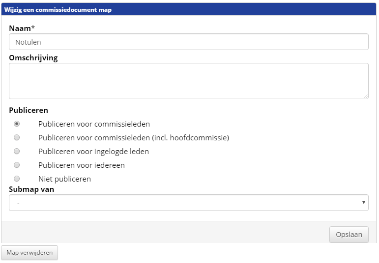
Task: Click the 'Omschrijving' field label
Action: pyautogui.click(x=33, y=58)
